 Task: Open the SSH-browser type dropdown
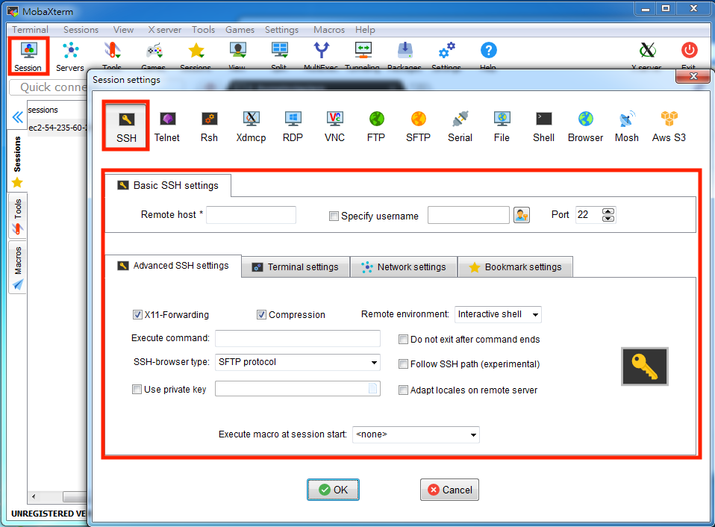click(x=297, y=362)
